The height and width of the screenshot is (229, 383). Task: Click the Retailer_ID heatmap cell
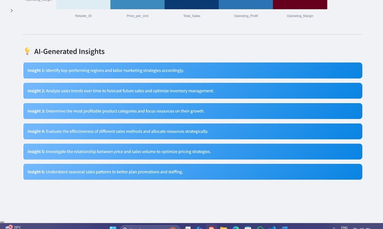pos(83,4)
